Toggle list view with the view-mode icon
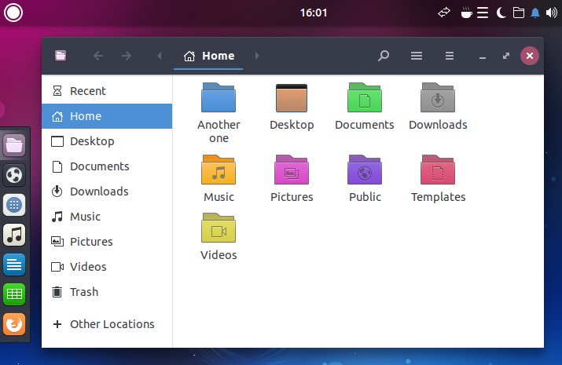This screenshot has height=365, width=562. (416, 56)
